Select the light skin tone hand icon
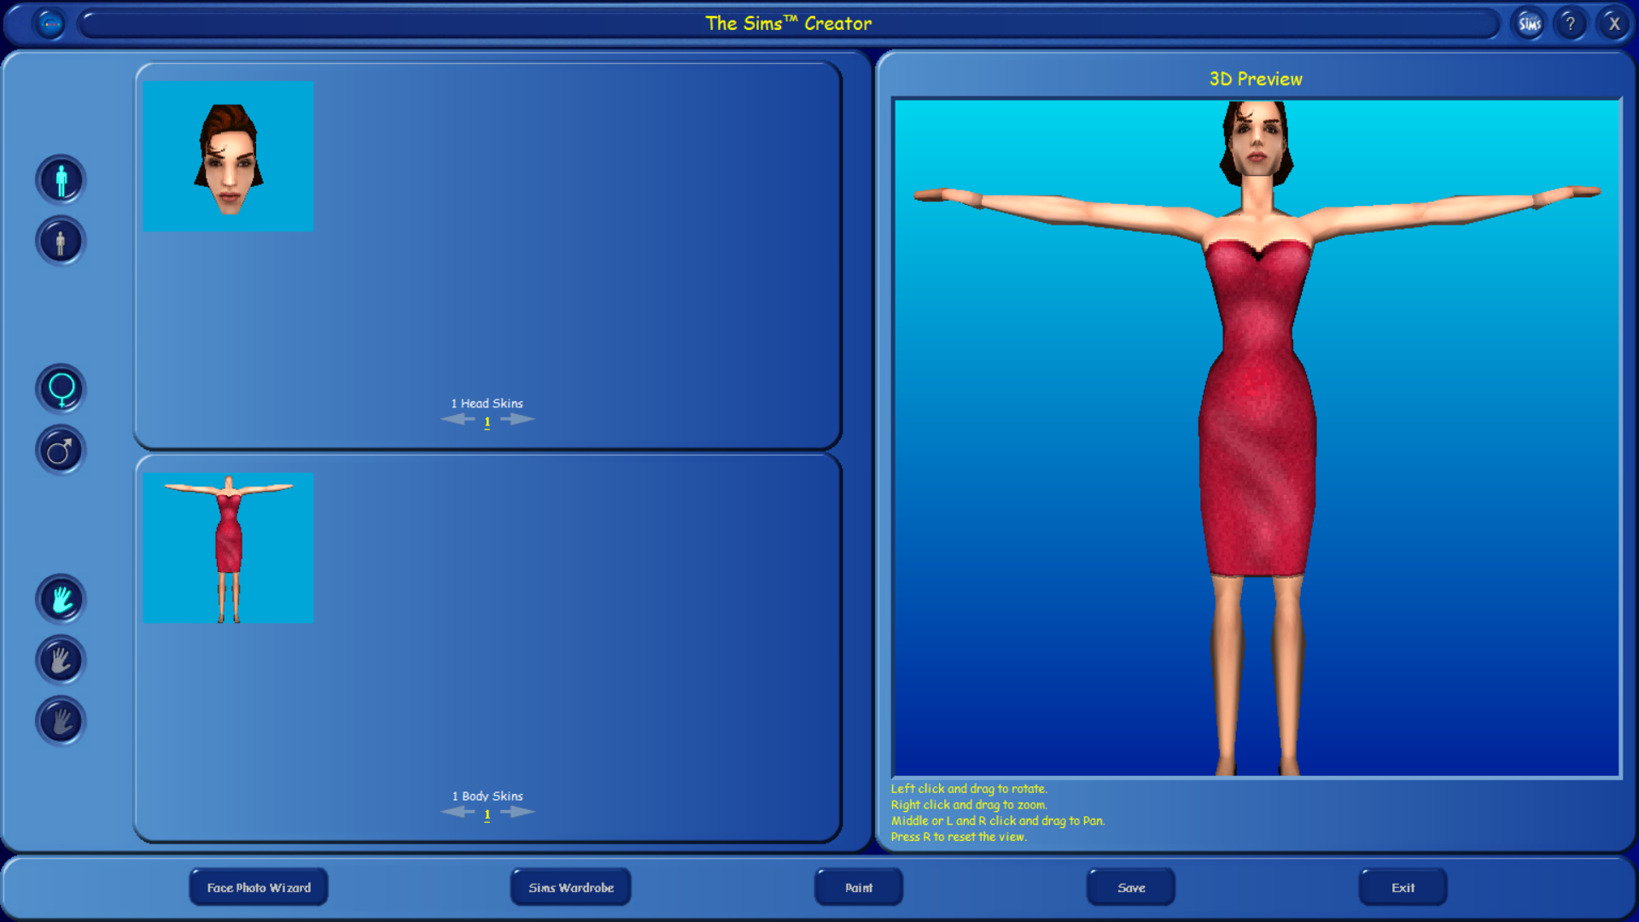 60,598
